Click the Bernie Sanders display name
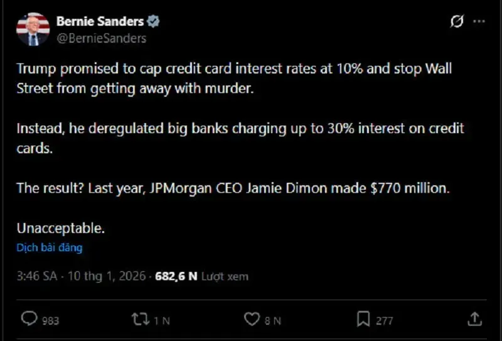The width and height of the screenshot is (502, 341). point(100,21)
